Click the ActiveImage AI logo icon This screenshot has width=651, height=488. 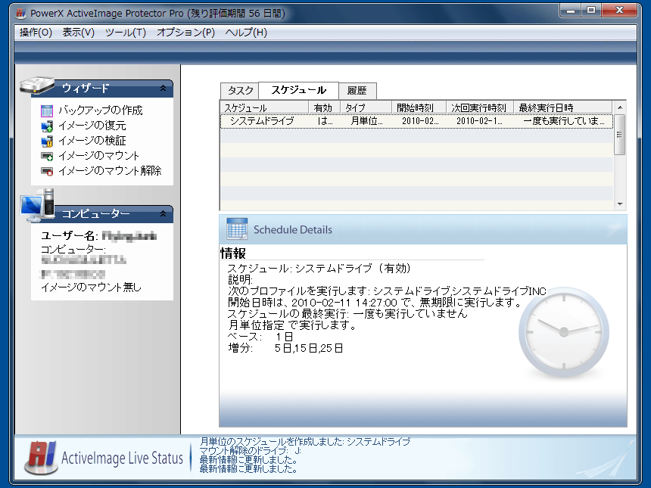tap(41, 458)
